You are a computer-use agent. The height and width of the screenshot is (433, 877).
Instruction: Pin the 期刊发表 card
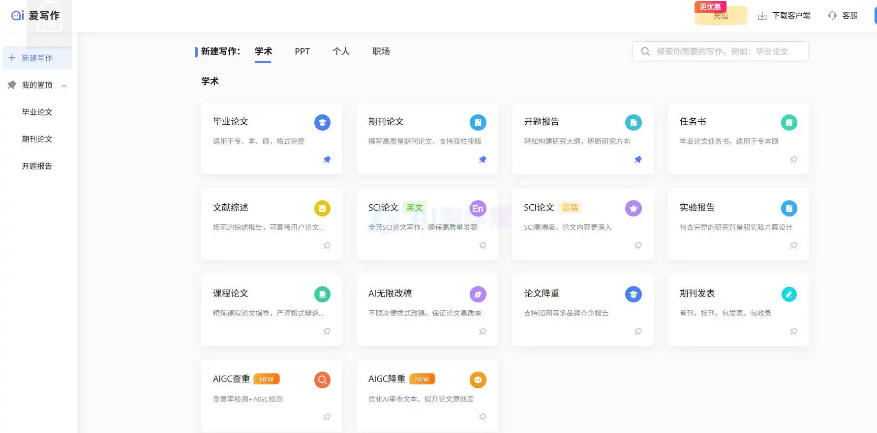pos(793,331)
